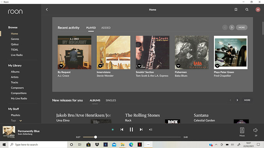
Task: Select the SINGLES tab
Action: 111,100
